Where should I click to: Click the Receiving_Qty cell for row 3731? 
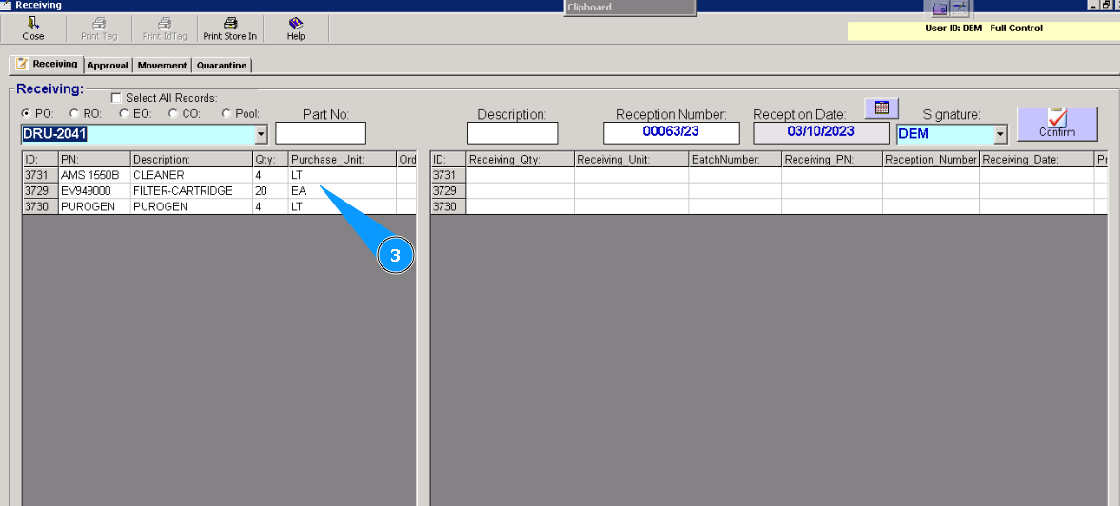[x=520, y=175]
